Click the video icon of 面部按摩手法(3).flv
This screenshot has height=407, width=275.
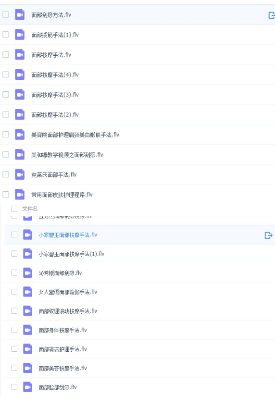tap(20, 95)
